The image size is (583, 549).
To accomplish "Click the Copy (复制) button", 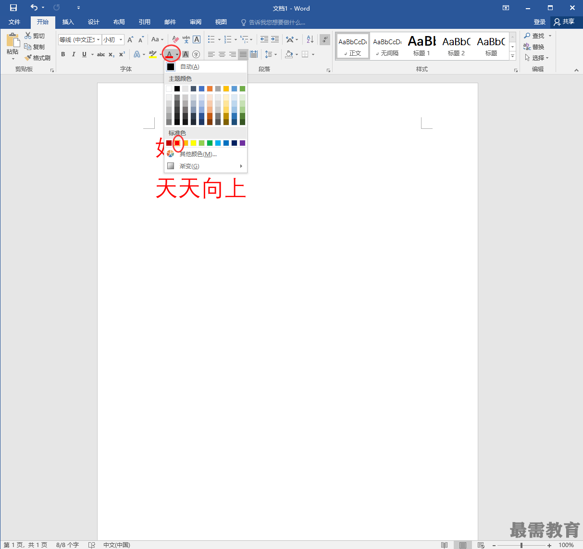I will click(35, 47).
